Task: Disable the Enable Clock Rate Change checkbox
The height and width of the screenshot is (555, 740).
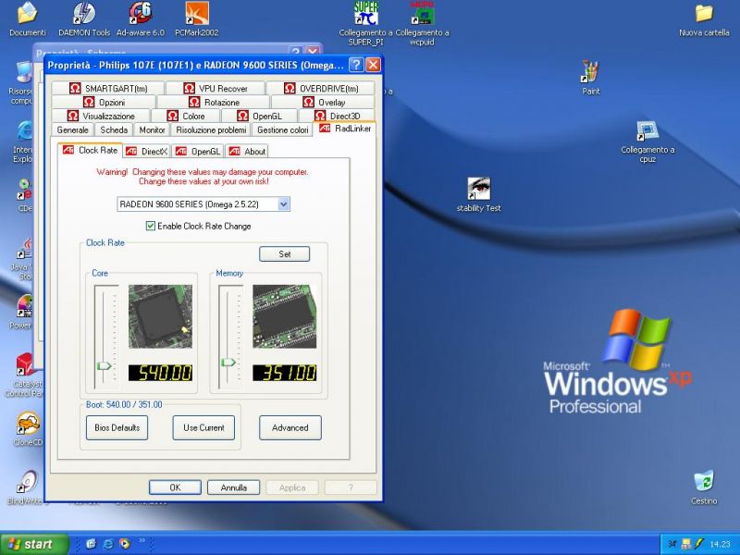Action: (151, 226)
